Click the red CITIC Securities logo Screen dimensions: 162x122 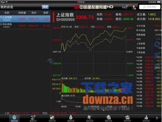[76, 7]
